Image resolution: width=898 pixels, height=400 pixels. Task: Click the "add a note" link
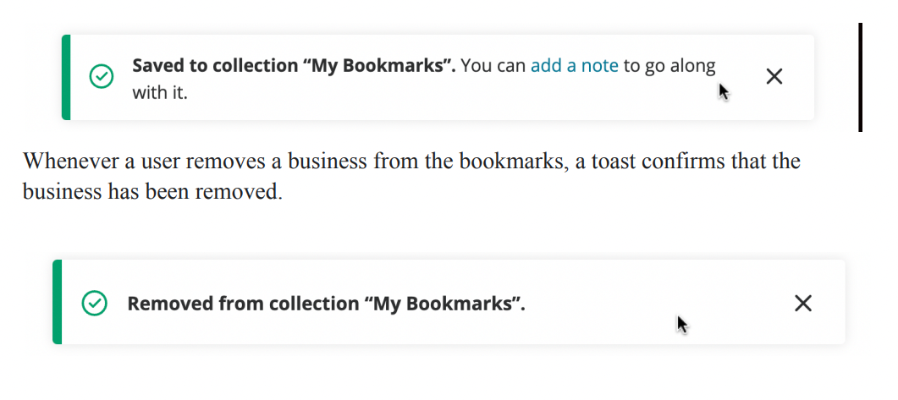tap(575, 66)
